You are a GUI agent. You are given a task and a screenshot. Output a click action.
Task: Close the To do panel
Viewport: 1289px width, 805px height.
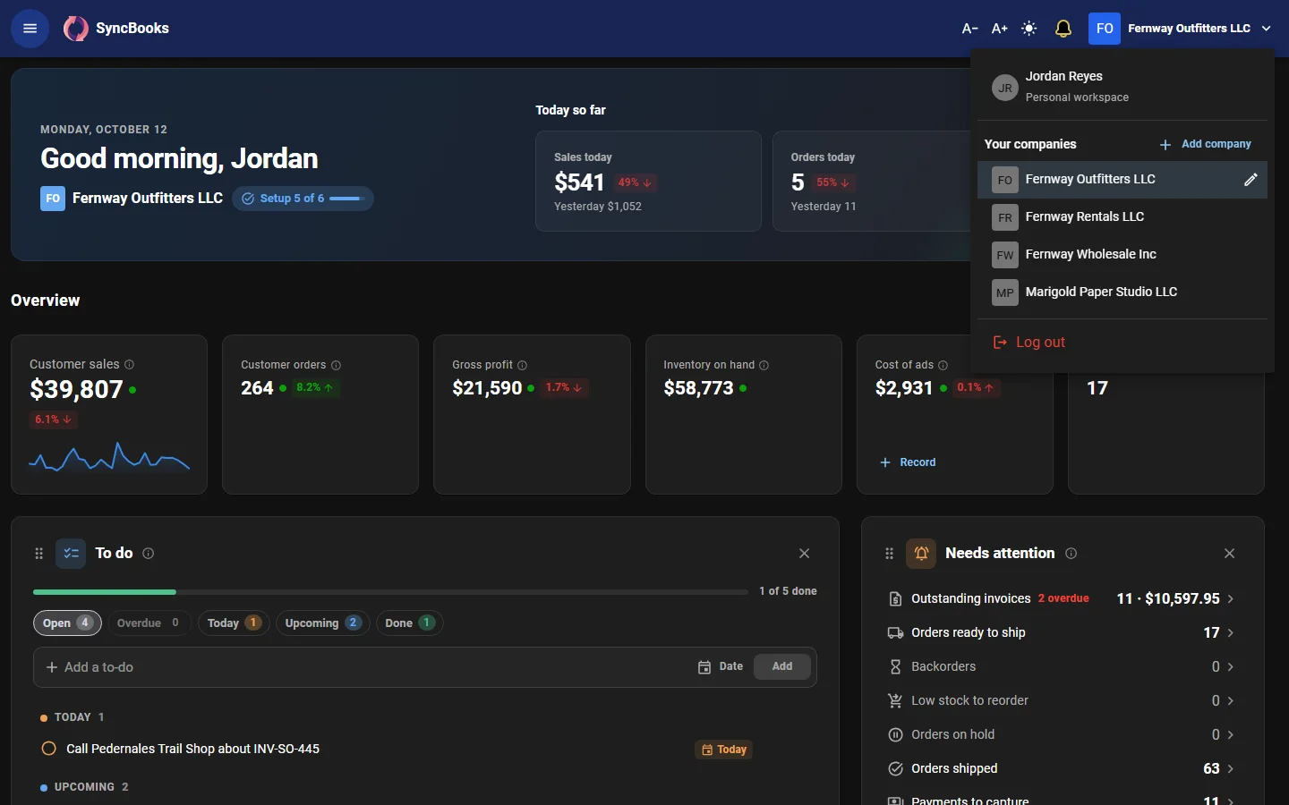pos(804,554)
